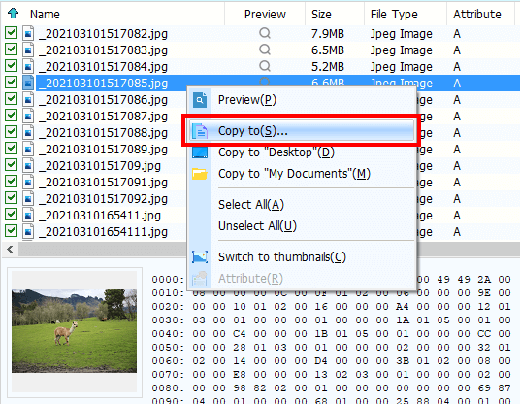
Task: Uncheck the box for _202103101517082.jpg
Action: tap(11, 33)
